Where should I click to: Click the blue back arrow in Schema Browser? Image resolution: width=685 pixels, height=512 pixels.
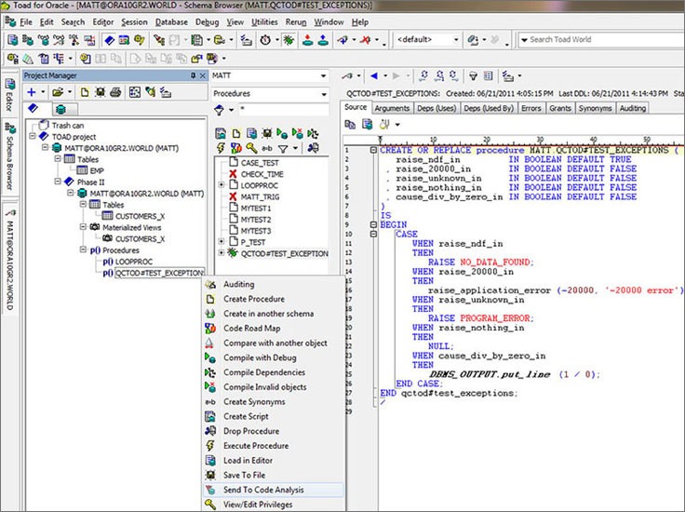[374, 76]
